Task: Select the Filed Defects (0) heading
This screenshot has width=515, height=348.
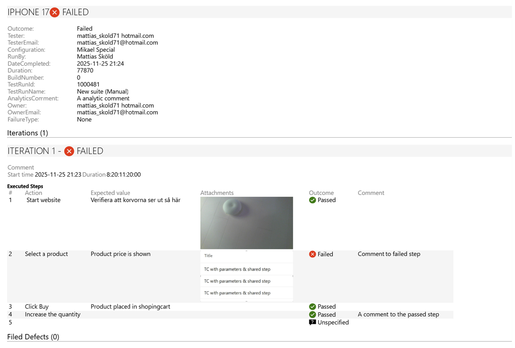Action: coord(33,337)
